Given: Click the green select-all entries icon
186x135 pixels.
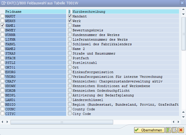Looking at the screenshot, I should click(168, 130).
